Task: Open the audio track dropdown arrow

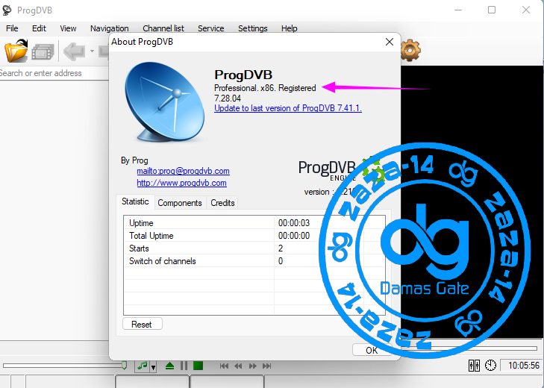Action: click(x=153, y=366)
